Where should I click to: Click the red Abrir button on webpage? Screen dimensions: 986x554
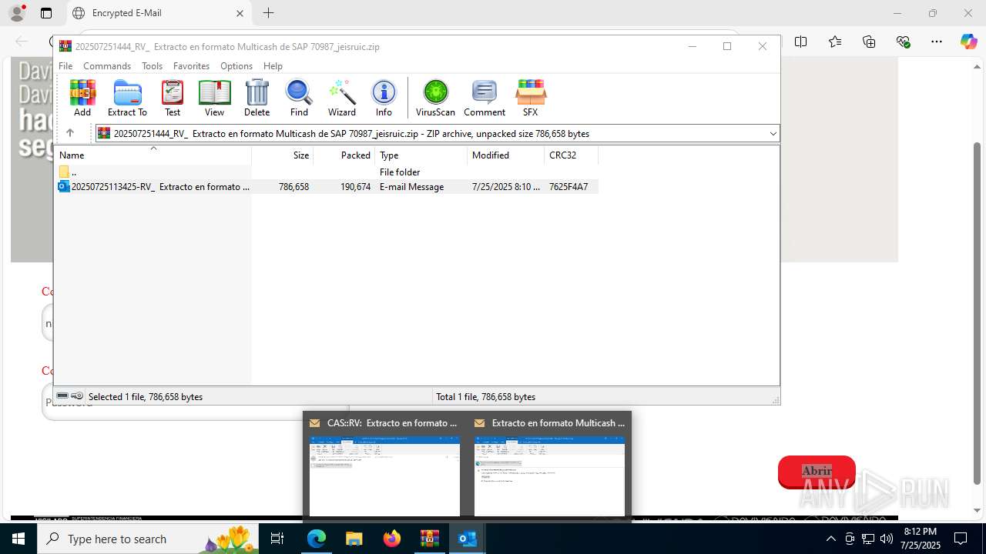(x=817, y=471)
